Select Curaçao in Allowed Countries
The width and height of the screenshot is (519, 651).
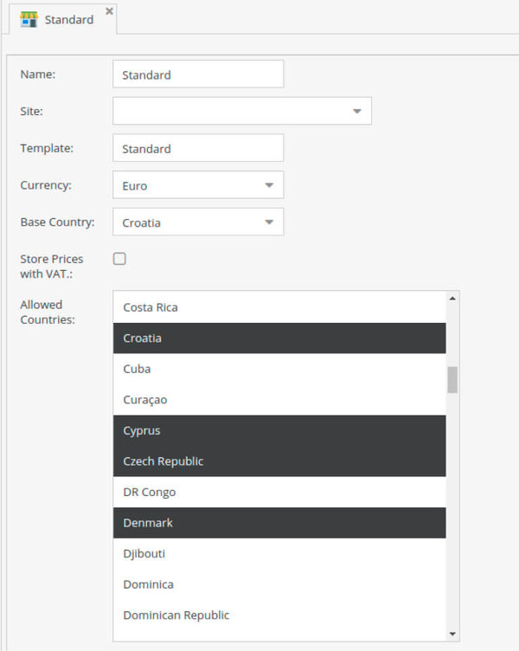[x=279, y=399]
